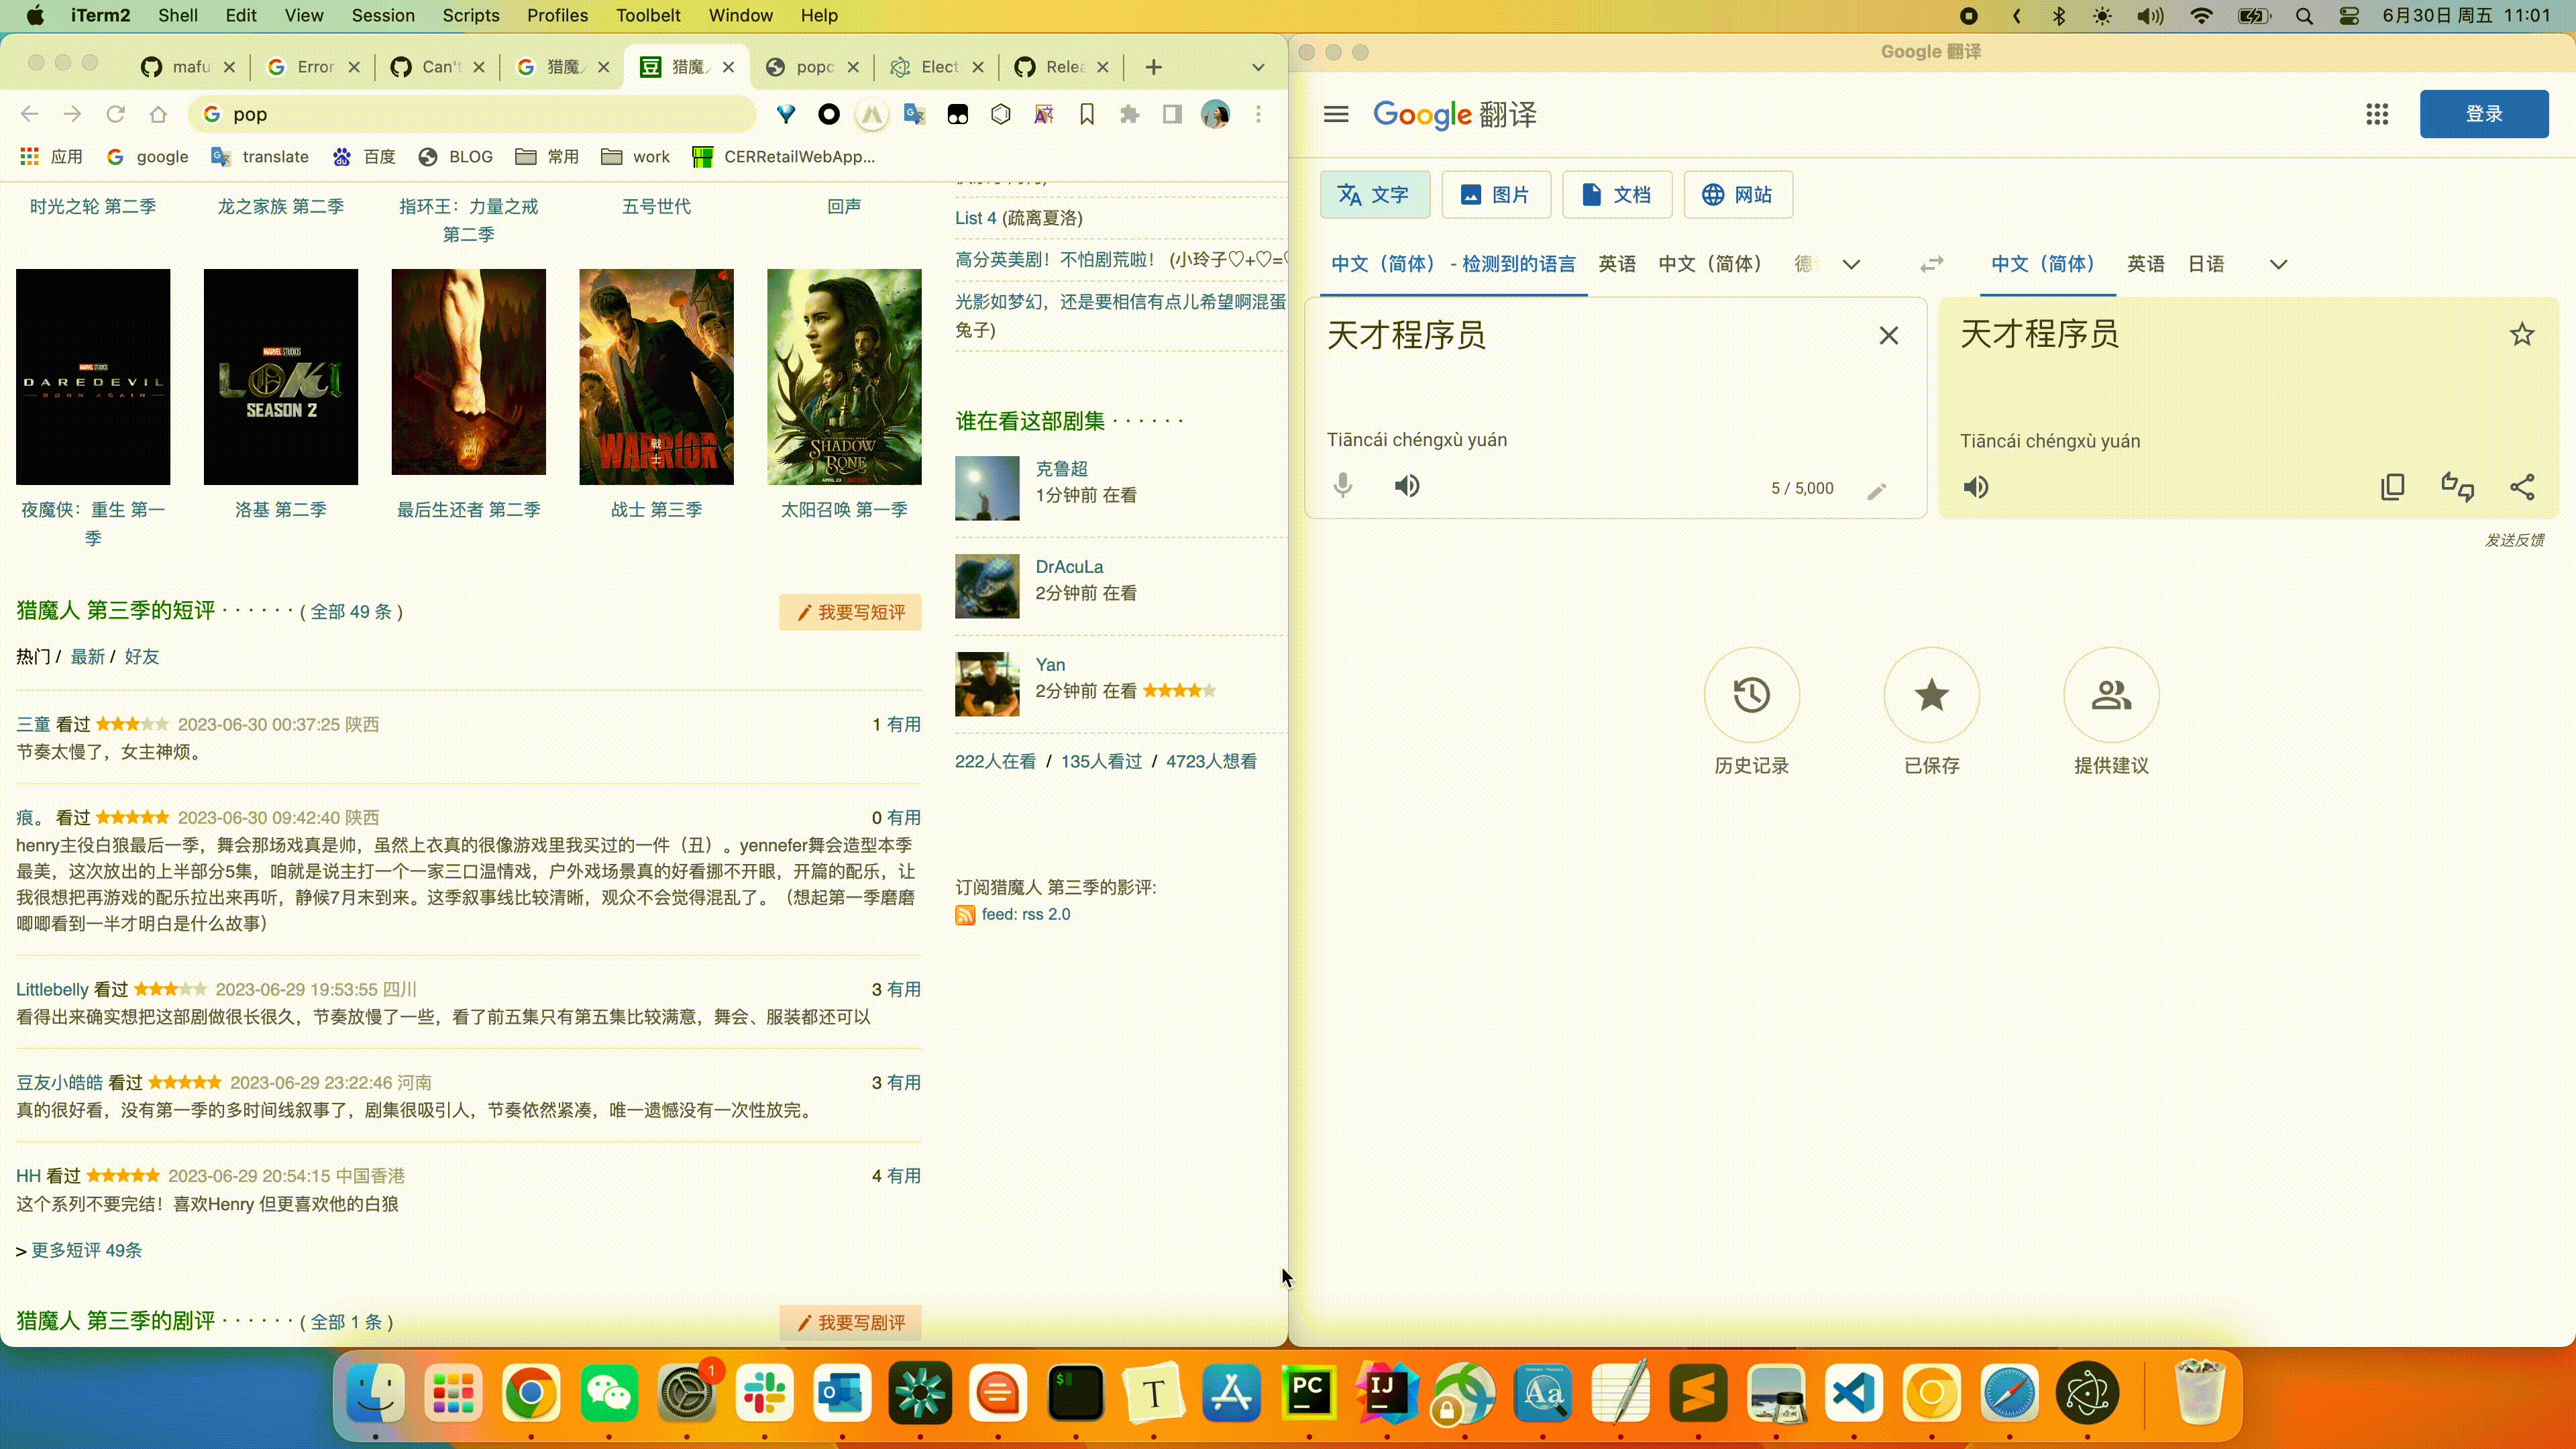Star to save the current translation

click(2523, 334)
